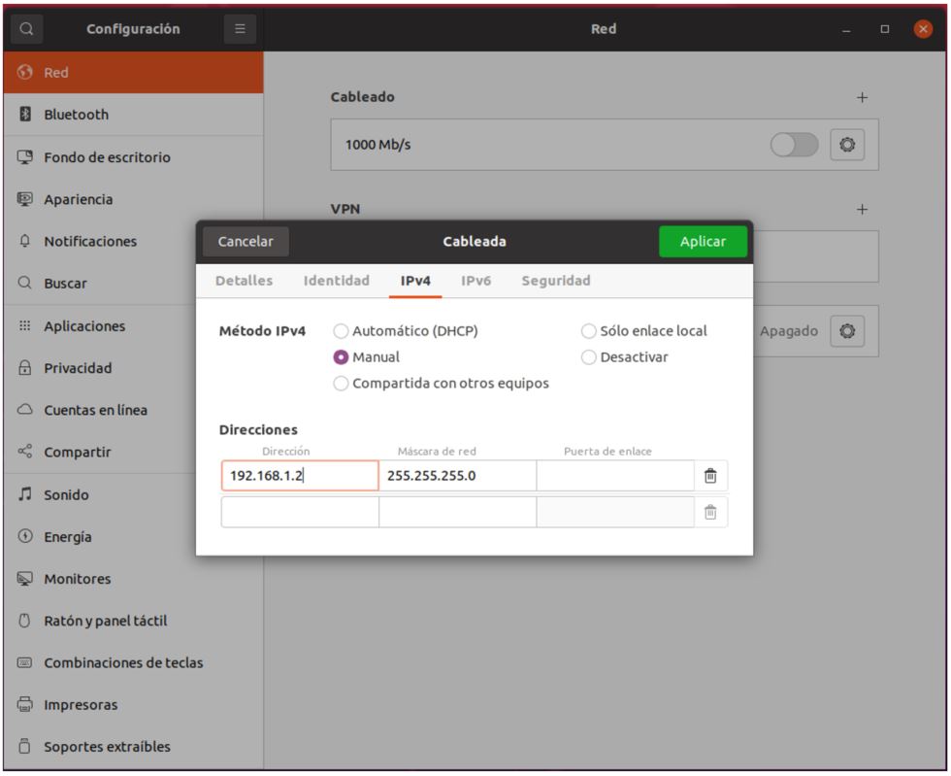This screenshot has width=951, height=776.
Task: Open the search icon in Configuración header
Action: (x=26, y=28)
